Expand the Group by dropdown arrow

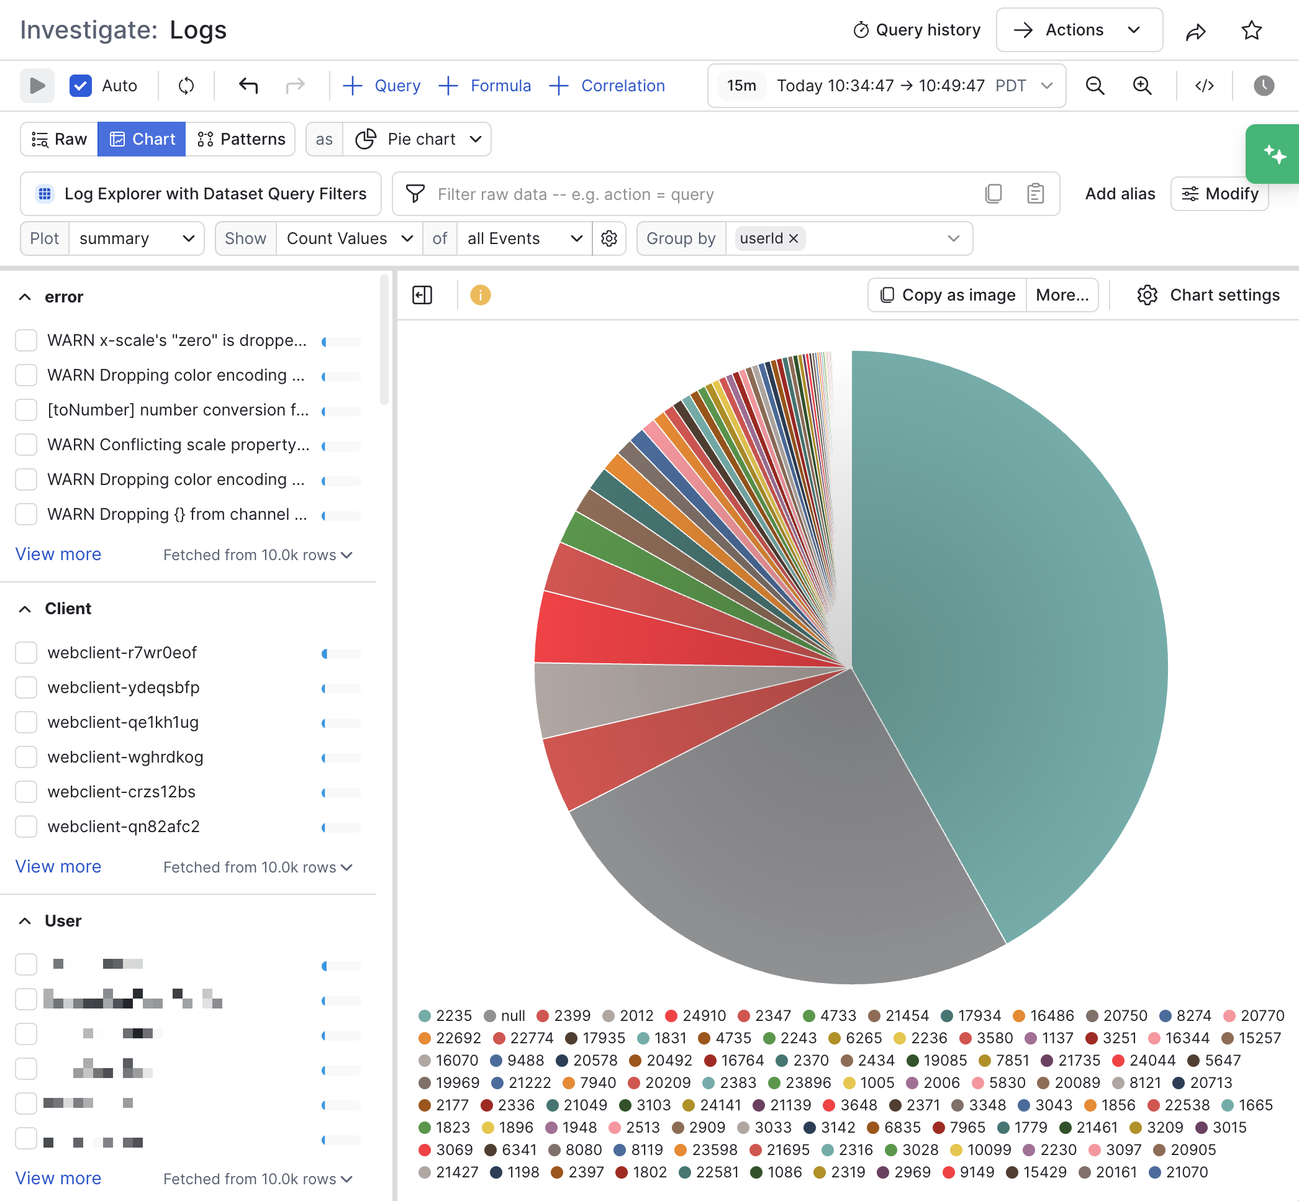click(953, 238)
